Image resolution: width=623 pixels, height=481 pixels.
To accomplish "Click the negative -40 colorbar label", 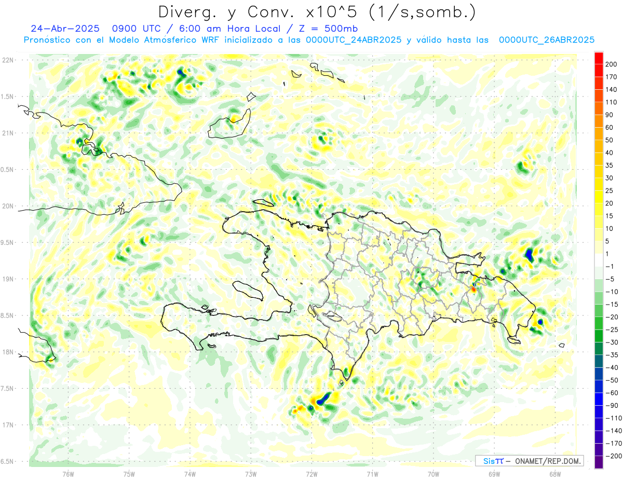I will click(613, 368).
